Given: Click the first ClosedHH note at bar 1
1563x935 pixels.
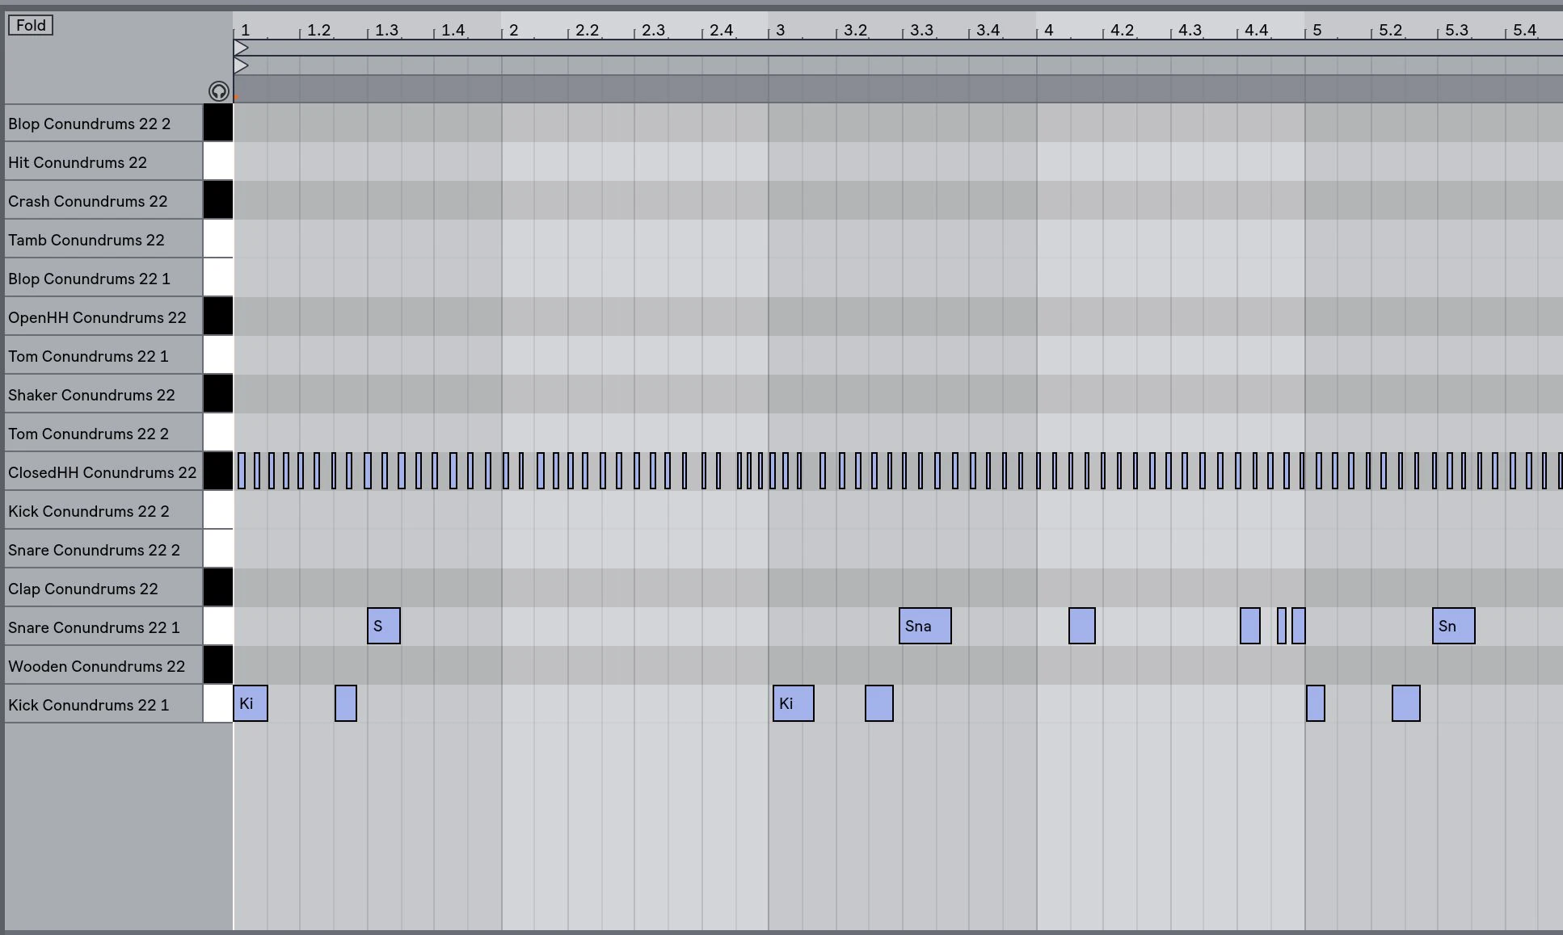Looking at the screenshot, I should coord(241,471).
